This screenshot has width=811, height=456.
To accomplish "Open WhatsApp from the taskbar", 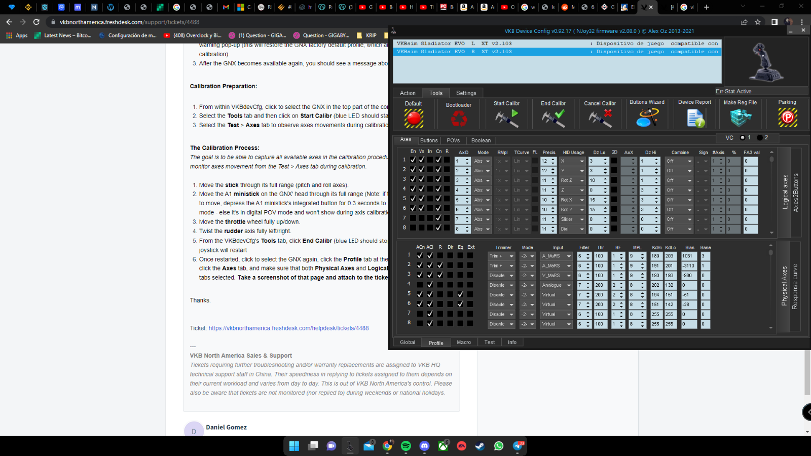I will pos(499,446).
